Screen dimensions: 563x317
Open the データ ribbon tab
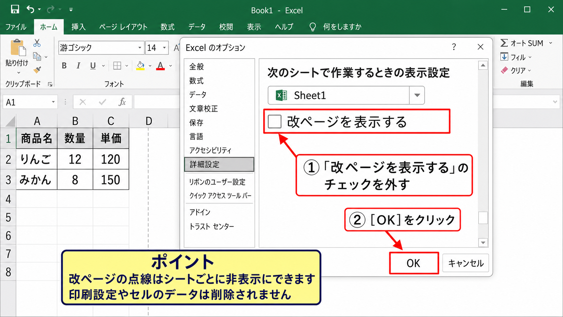(x=197, y=27)
